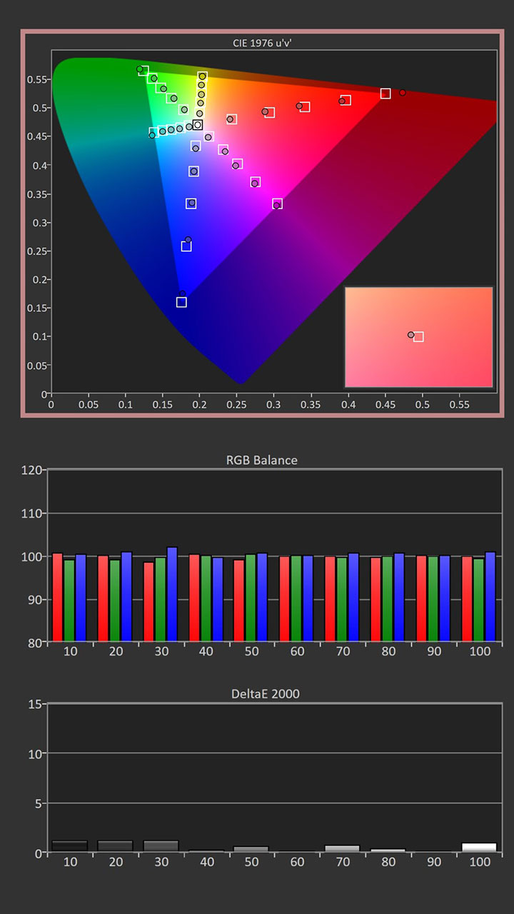Click the "5" label on DeltaE 2000 axis
Screen dimensions: 514x914
point(39,803)
